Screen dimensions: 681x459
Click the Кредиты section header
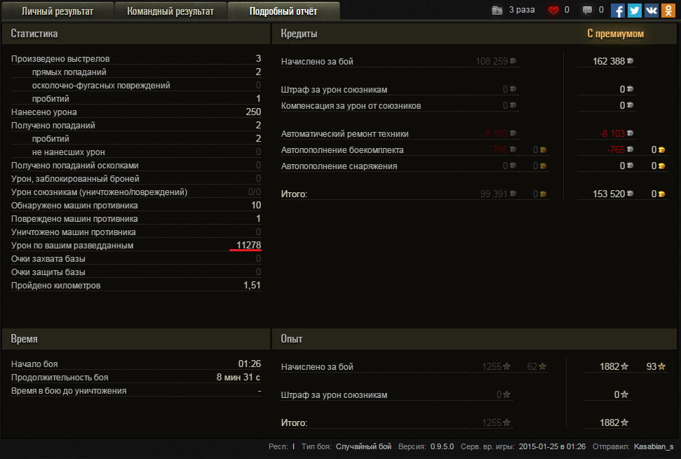point(299,34)
